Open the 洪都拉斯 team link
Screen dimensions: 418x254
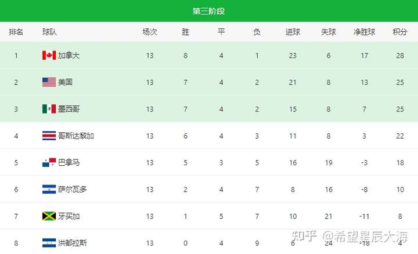click(72, 243)
